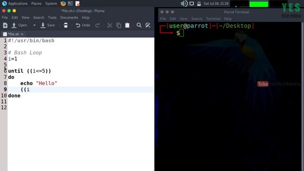The width and height of the screenshot is (304, 171).
Task: Click the terminal prompt cursor after $
Action: pos(181,33)
